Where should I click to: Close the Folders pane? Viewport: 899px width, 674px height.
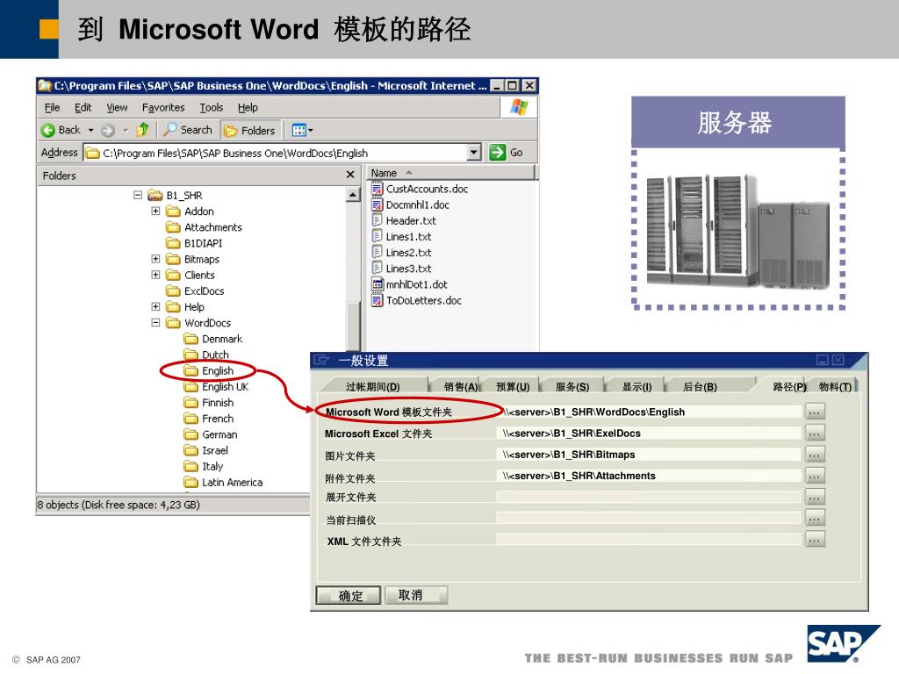[350, 175]
